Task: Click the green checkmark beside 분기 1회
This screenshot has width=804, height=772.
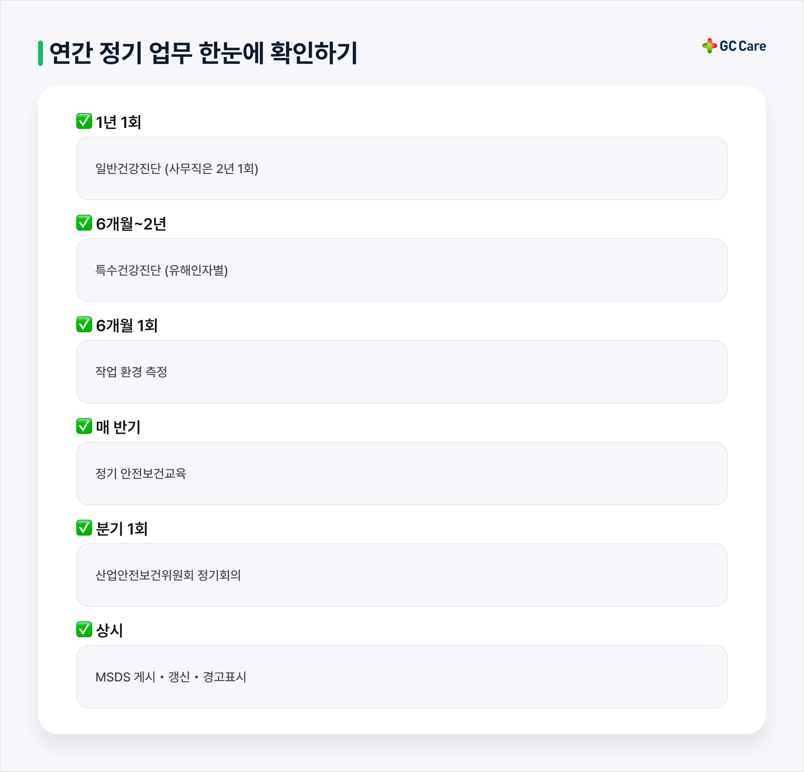Action: [84, 528]
